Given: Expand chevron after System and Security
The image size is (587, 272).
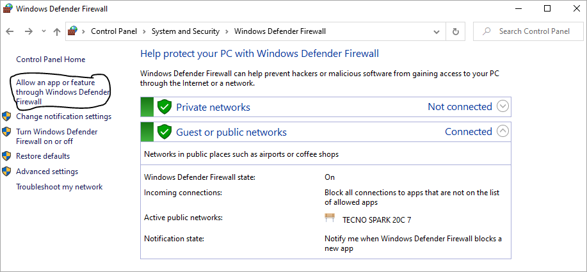Looking at the screenshot, I should 227,31.
